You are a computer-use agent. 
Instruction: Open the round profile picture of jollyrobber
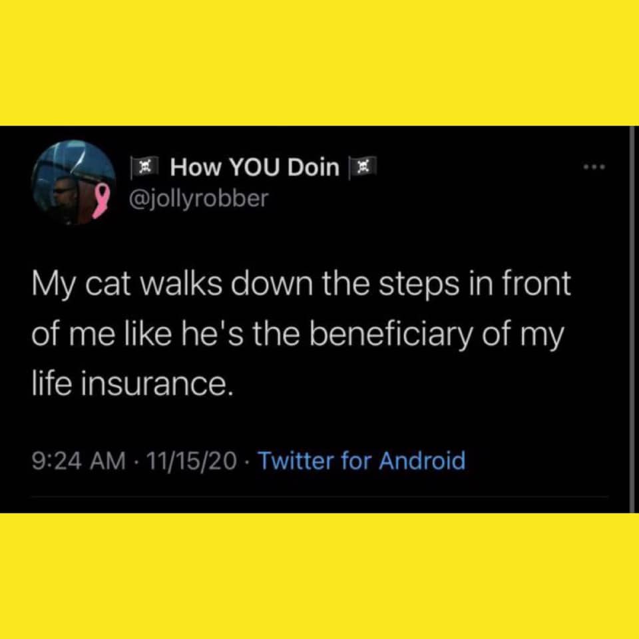74,182
